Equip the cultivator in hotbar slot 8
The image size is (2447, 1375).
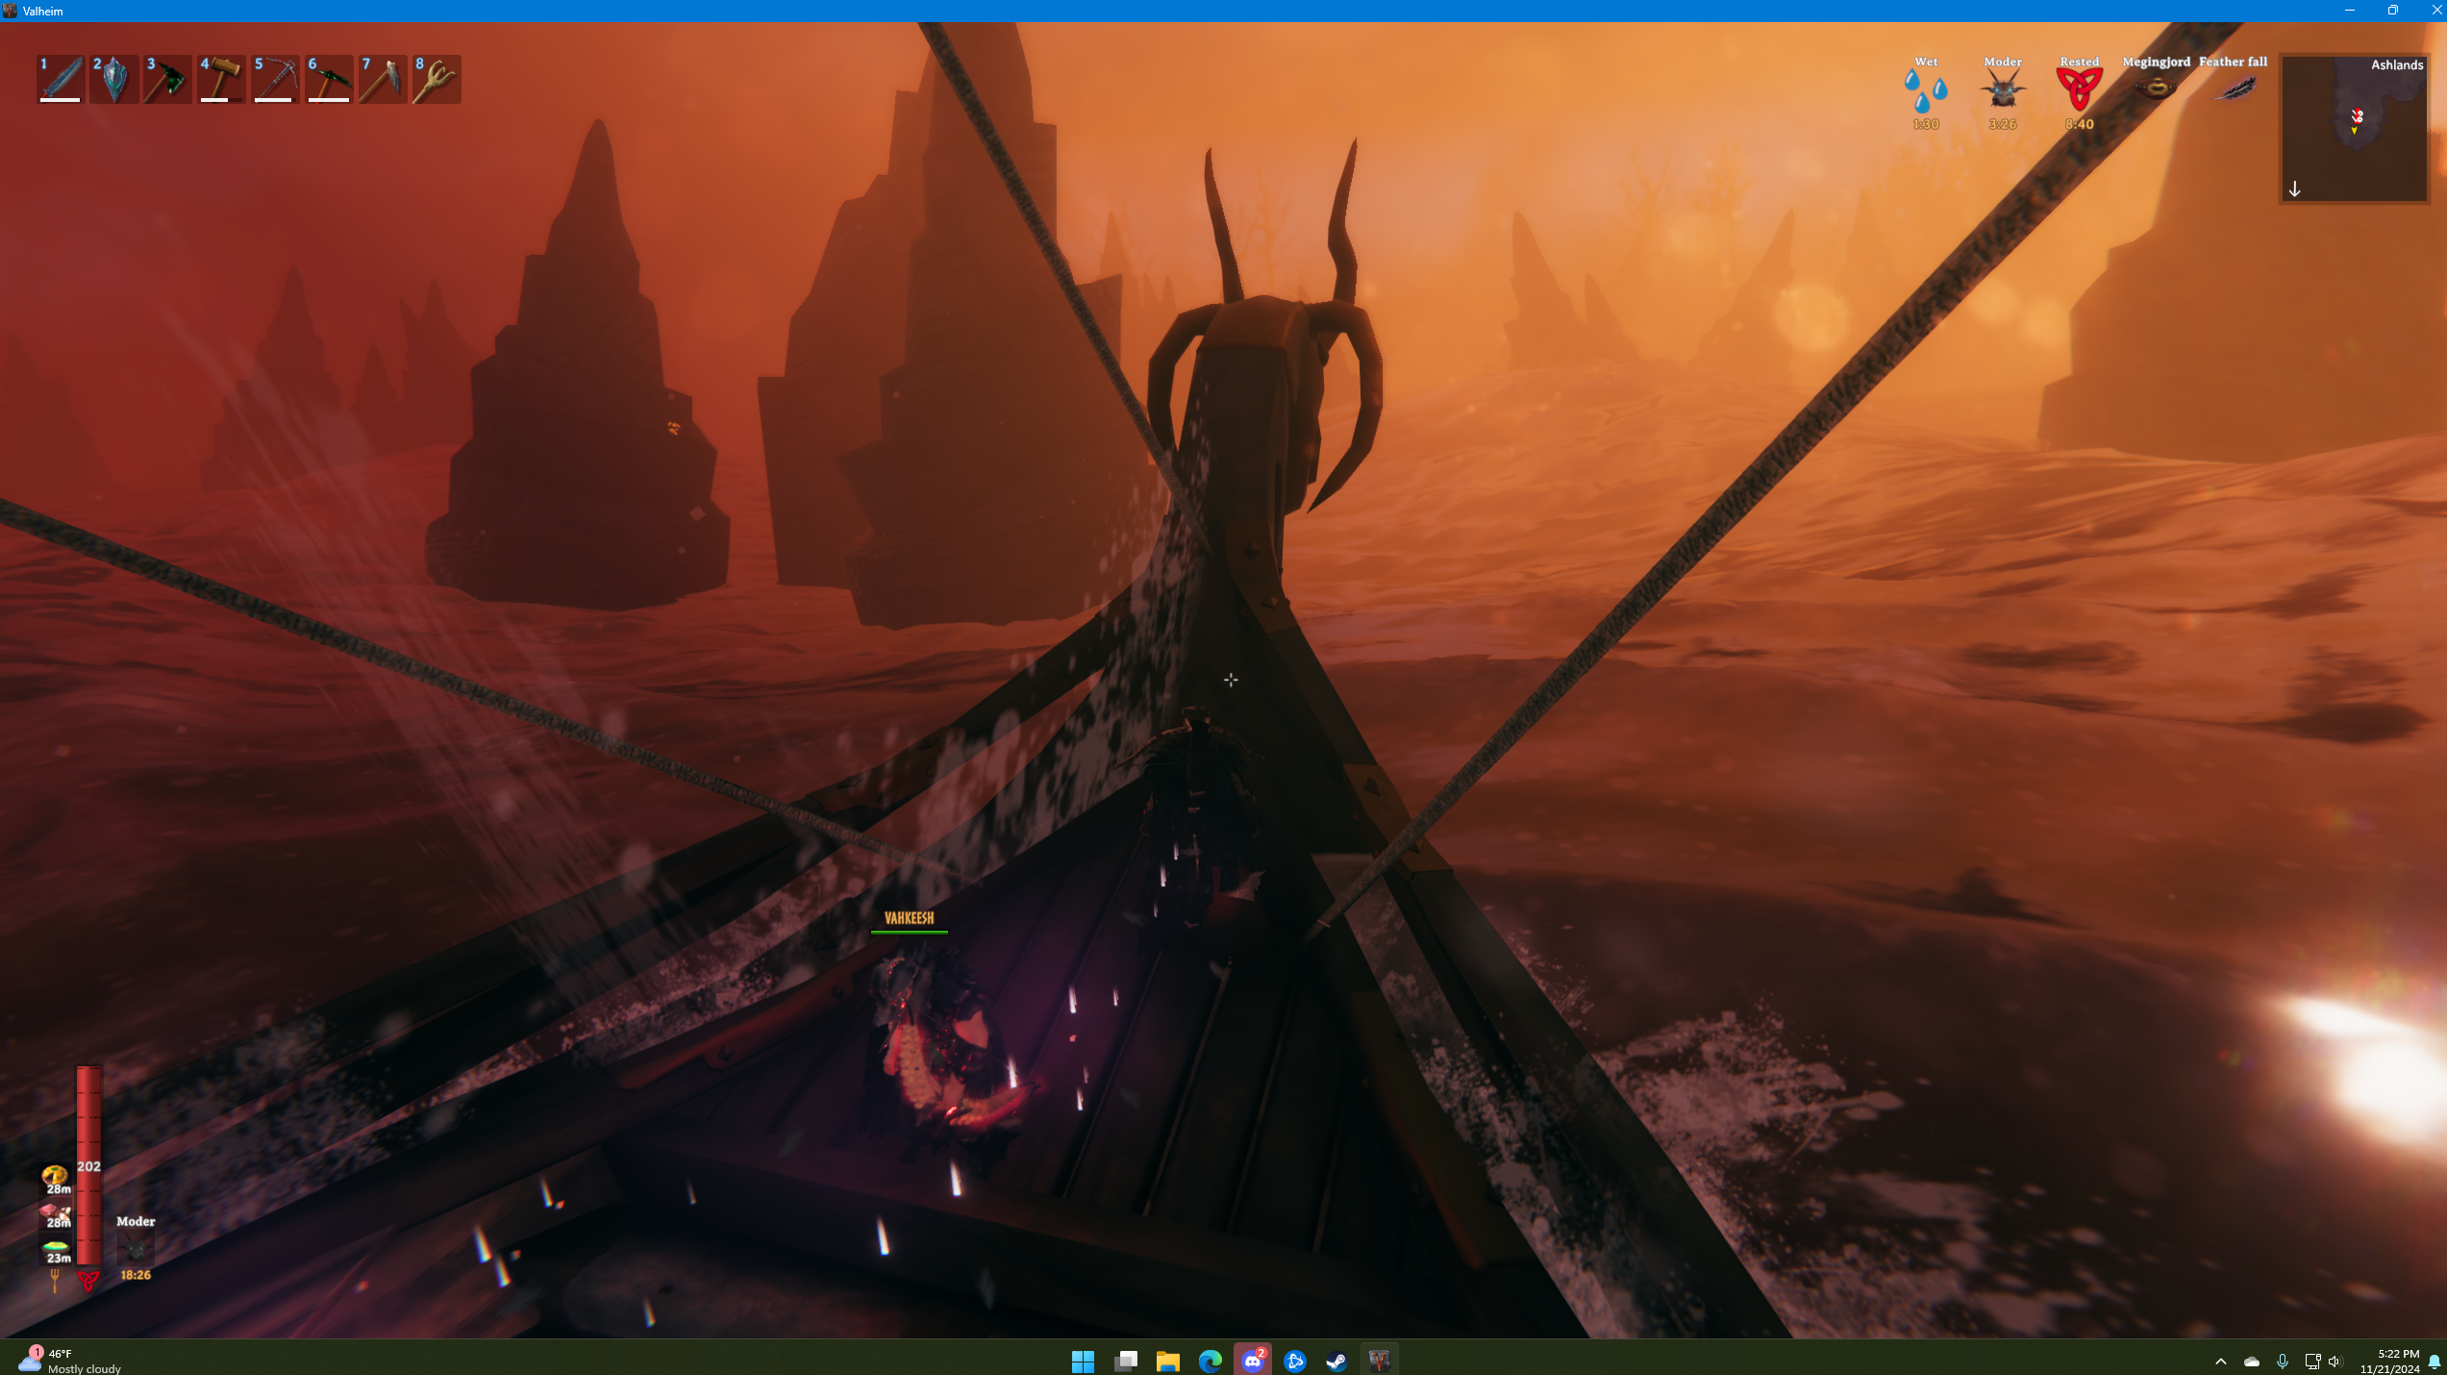pyautogui.click(x=437, y=79)
